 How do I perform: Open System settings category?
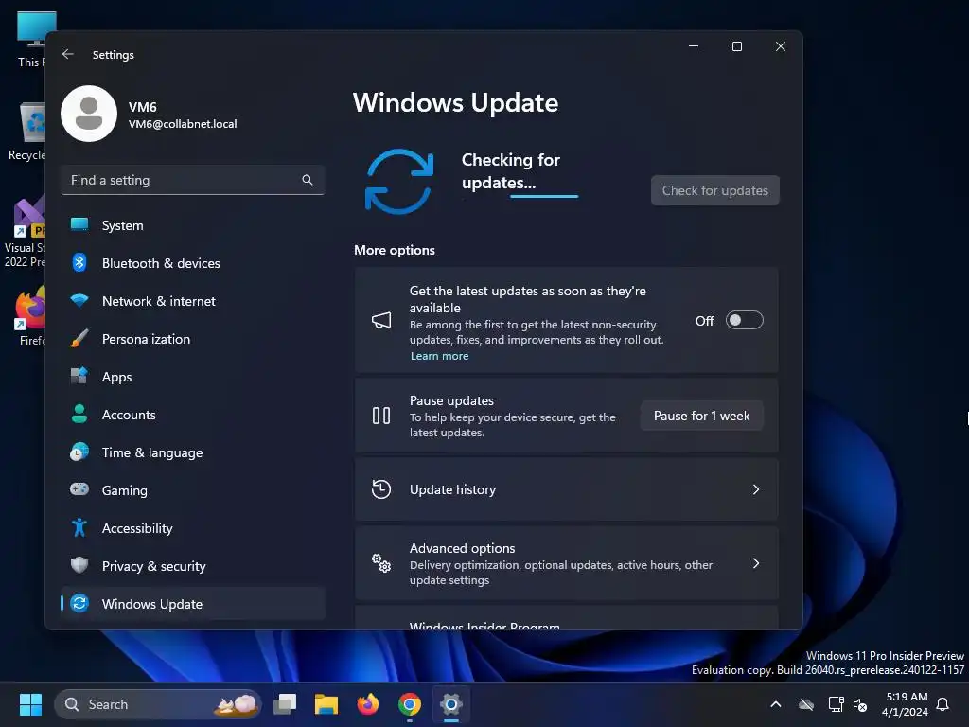193,225
